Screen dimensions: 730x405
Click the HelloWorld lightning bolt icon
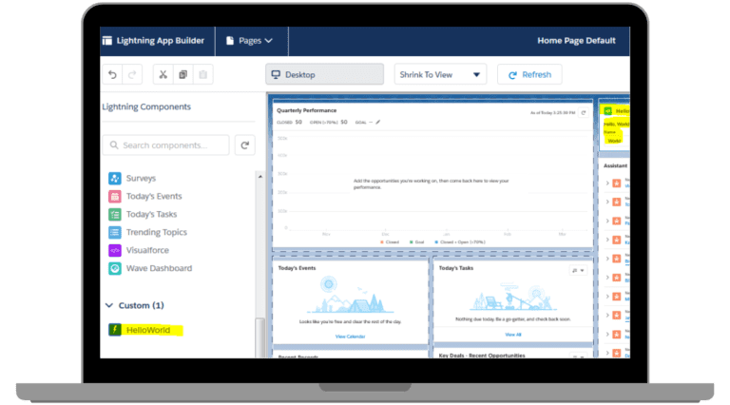pyautogui.click(x=114, y=330)
